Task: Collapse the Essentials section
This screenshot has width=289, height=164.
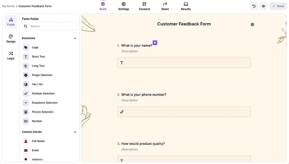Action: [75, 38]
